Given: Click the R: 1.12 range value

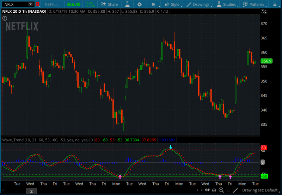Looking at the screenshot, I should tap(163, 12).
